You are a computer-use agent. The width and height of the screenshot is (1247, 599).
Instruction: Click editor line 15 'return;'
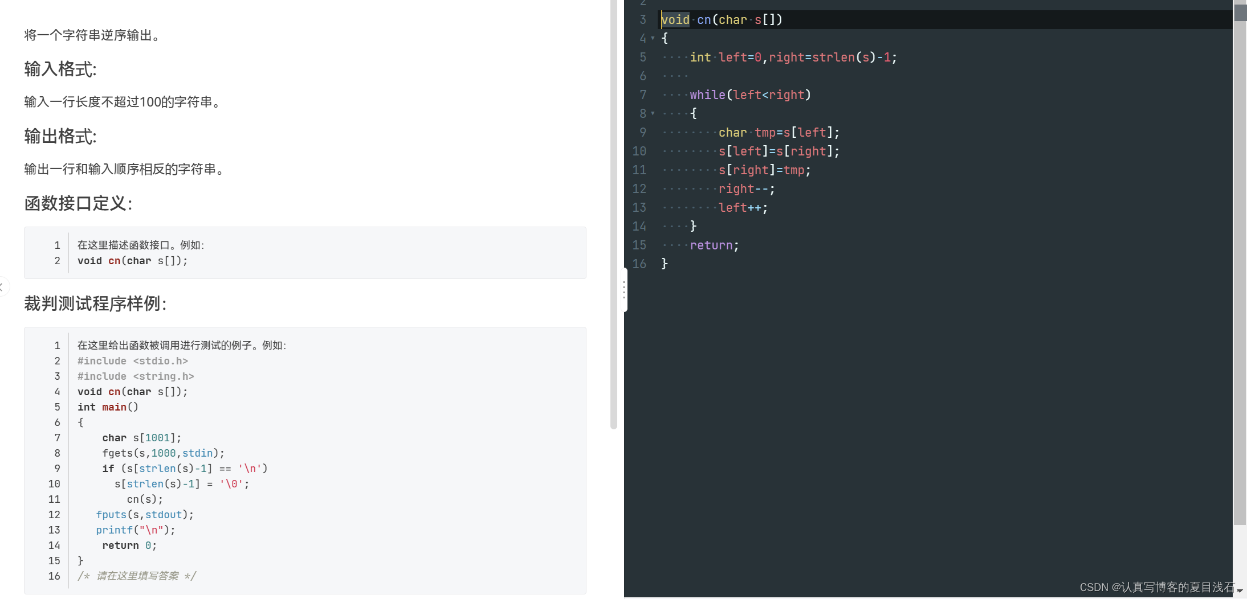point(715,245)
